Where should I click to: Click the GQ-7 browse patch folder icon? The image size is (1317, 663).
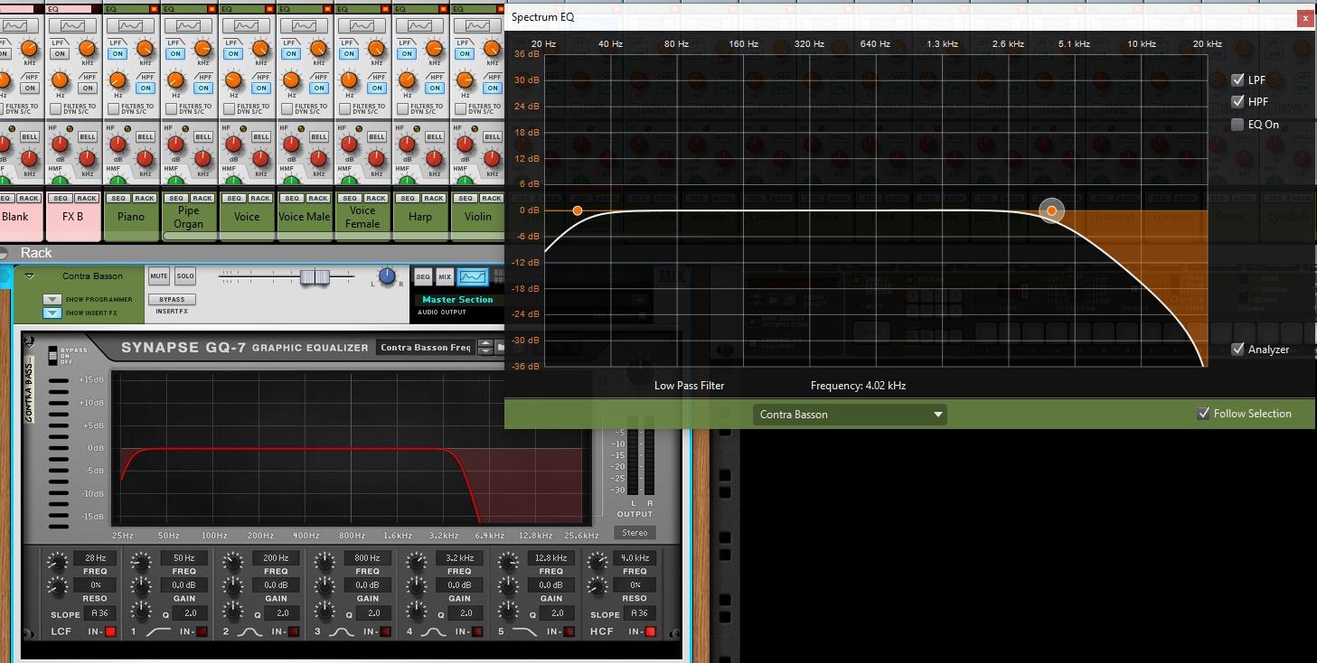[500, 347]
